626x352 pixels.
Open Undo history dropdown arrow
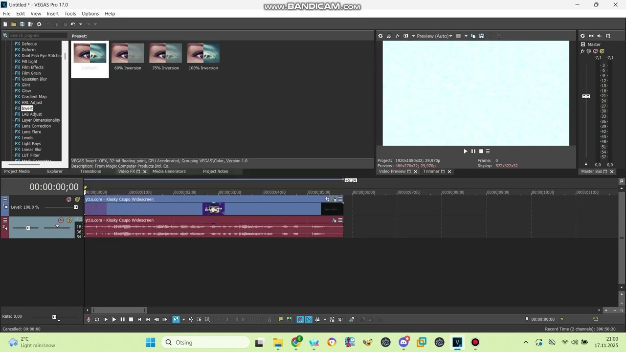(x=81, y=24)
